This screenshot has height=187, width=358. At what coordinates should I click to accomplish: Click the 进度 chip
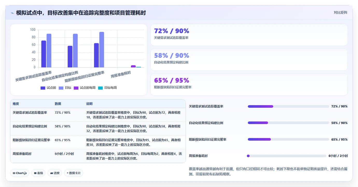click(x=55, y=173)
